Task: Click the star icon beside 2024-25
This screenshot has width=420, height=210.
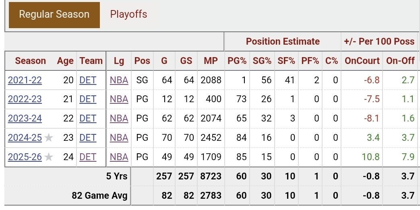Action: pos(49,138)
